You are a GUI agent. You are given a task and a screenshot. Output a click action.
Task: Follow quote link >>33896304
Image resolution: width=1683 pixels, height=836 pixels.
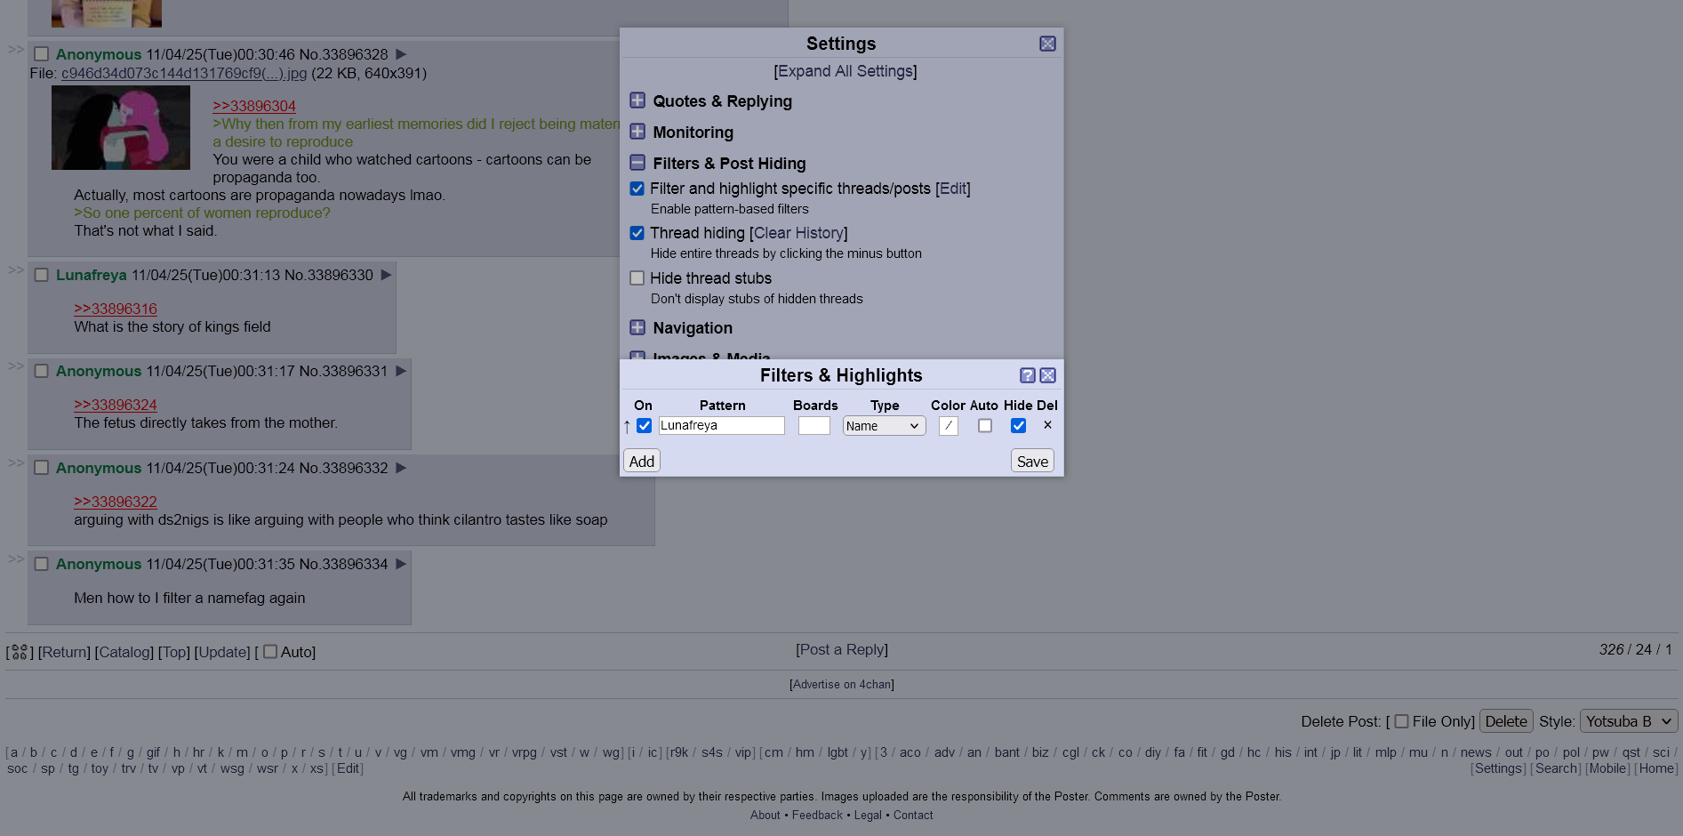click(x=254, y=106)
